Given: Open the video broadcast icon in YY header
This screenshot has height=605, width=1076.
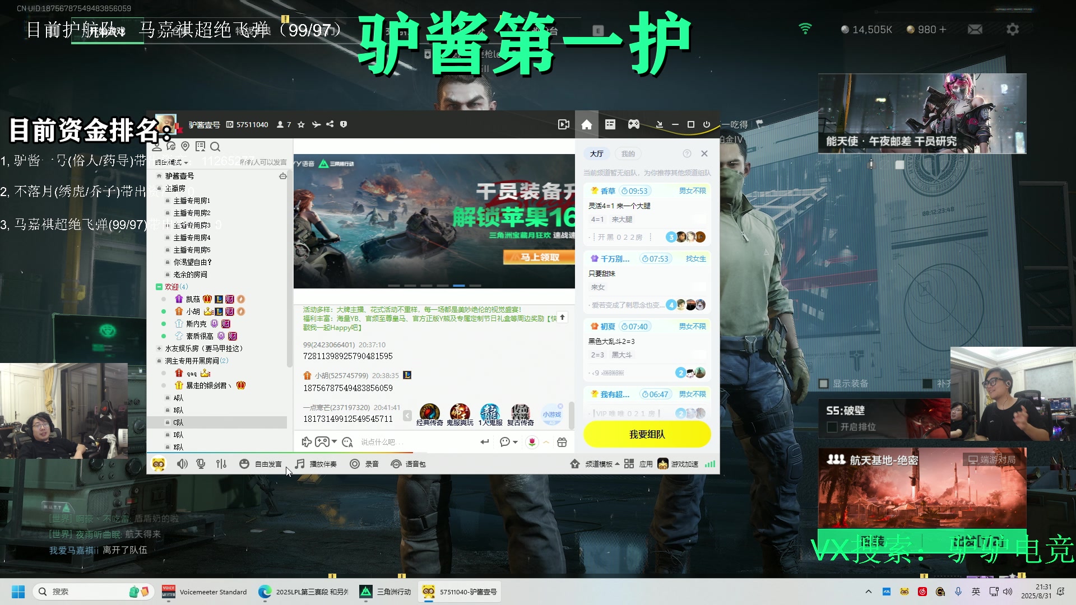Looking at the screenshot, I should tap(564, 124).
